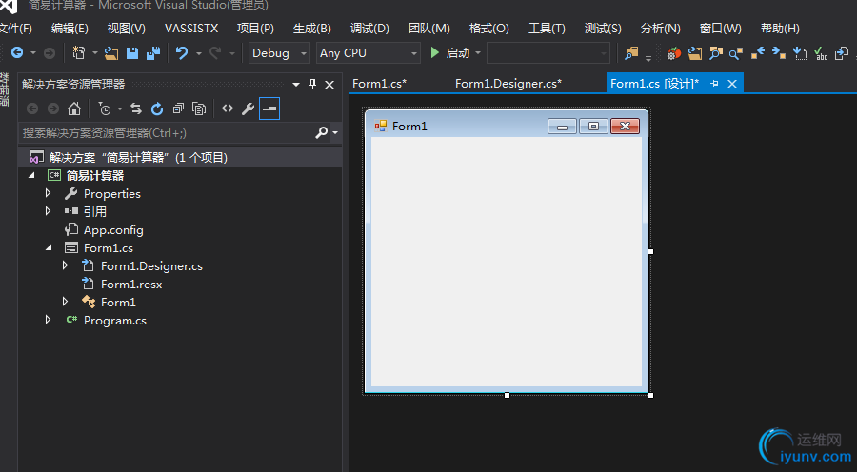The height and width of the screenshot is (472, 857).
Task: Click the Solution Explorer search box
Action: [x=167, y=133]
